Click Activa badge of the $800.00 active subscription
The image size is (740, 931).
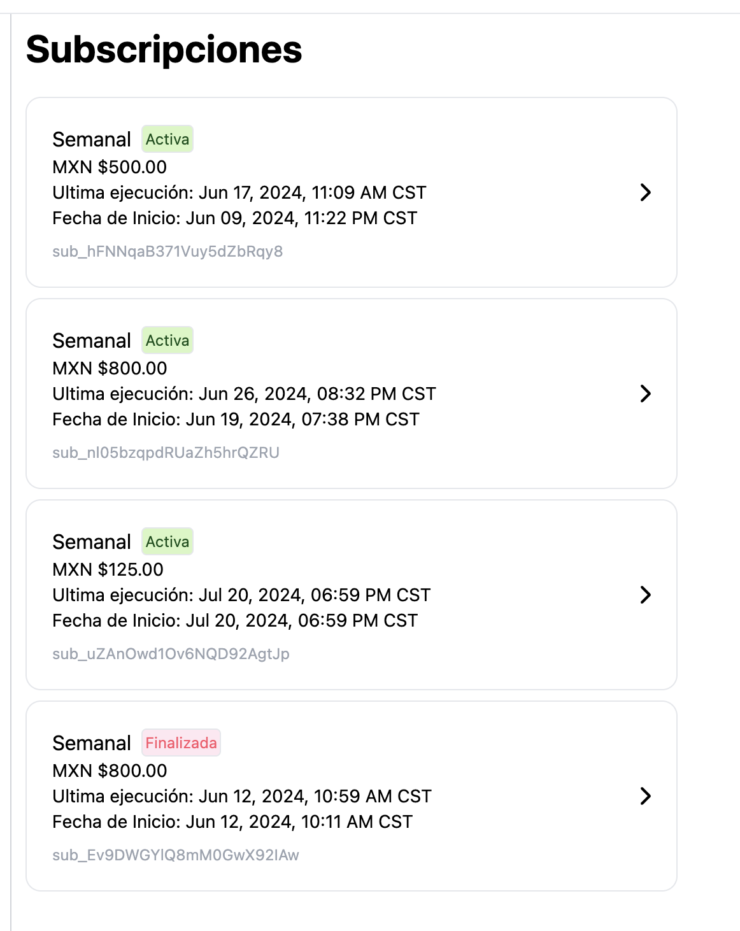[167, 341]
